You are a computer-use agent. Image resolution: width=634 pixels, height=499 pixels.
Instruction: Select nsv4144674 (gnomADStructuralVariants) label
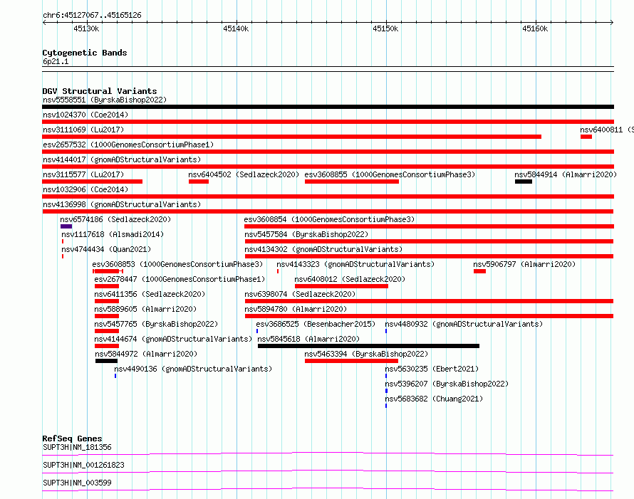173,339
